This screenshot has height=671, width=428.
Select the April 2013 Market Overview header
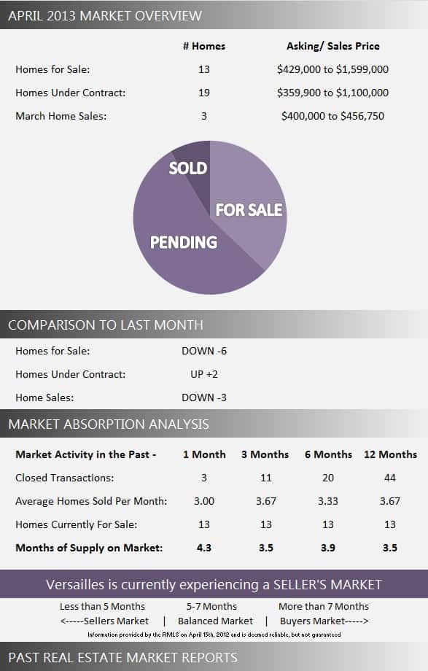click(214, 15)
